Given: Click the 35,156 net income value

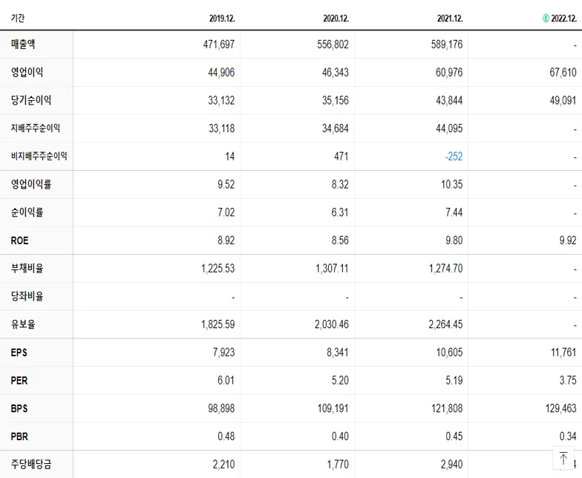Looking at the screenshot, I should 336,101.
